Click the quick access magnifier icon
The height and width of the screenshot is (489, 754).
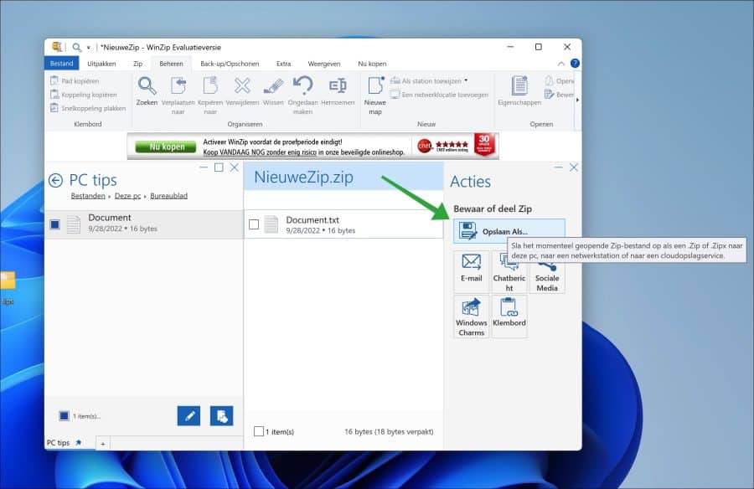pyautogui.click(x=77, y=47)
